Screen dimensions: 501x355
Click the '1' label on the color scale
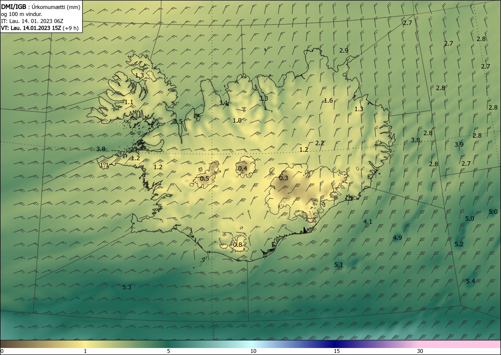85,351
